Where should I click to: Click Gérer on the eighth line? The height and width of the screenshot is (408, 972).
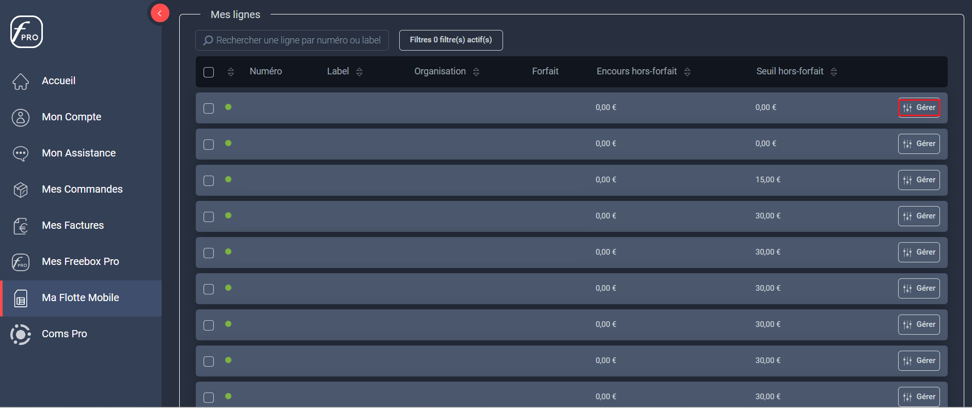pyautogui.click(x=919, y=360)
